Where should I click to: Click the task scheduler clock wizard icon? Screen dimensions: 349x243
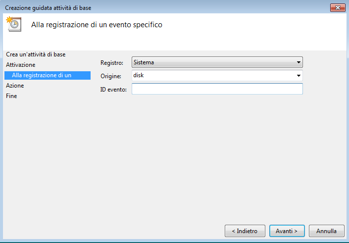pos(14,24)
